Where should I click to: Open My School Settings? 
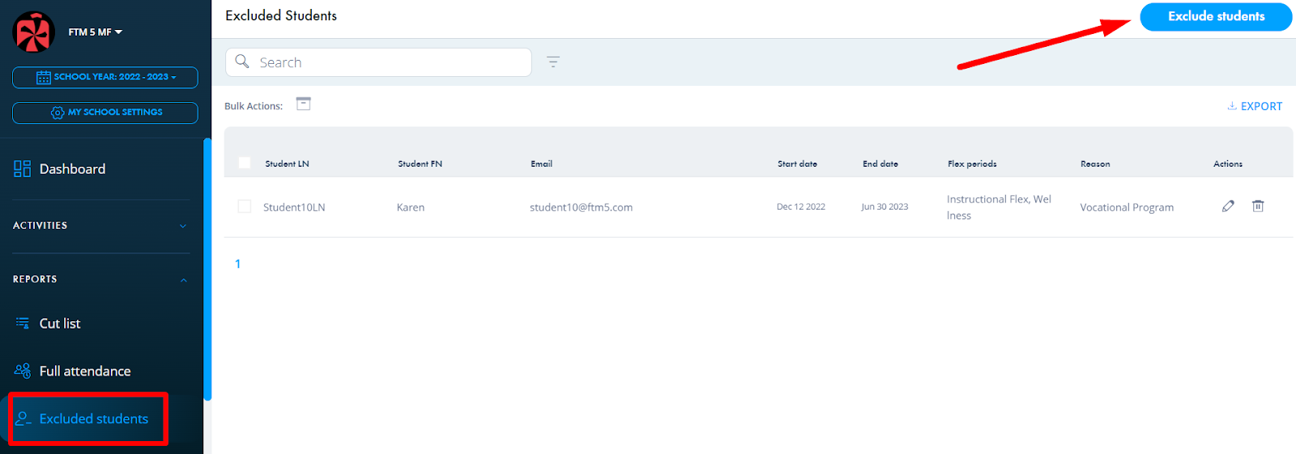coord(105,112)
